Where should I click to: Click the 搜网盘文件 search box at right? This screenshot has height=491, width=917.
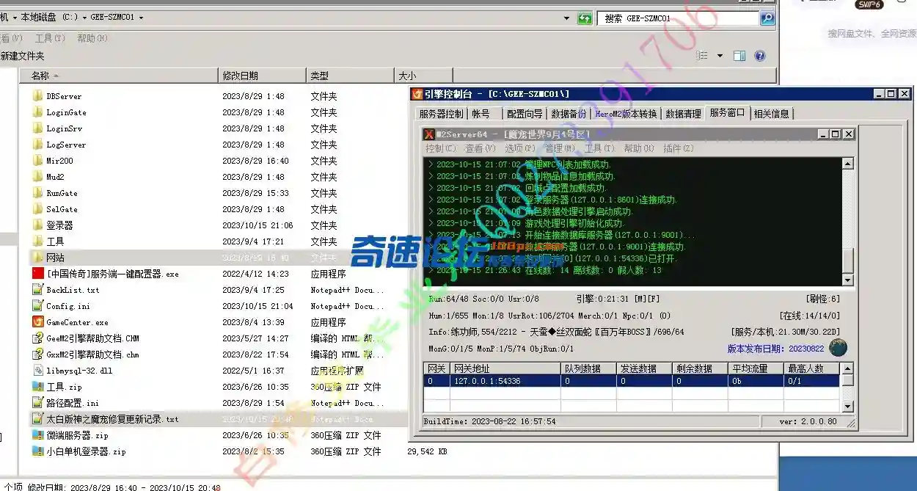pyautogui.click(x=872, y=33)
